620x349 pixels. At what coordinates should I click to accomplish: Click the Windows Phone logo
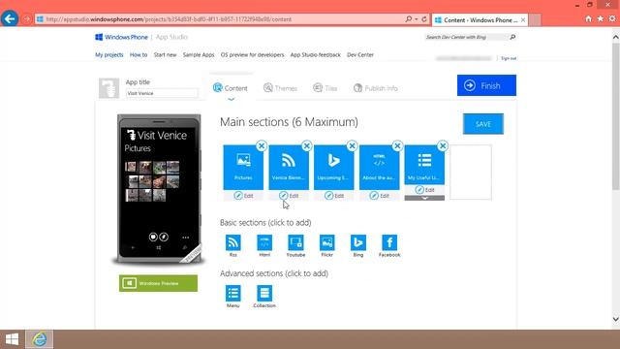coord(121,37)
